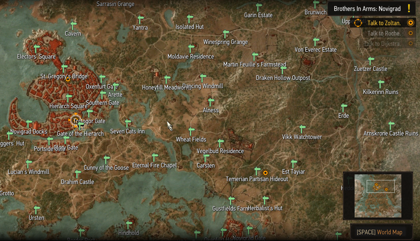Viewport: 420px width, 241px height.
Task: Click quest marker on St. Gregory's Bridge
Action: click(68, 79)
